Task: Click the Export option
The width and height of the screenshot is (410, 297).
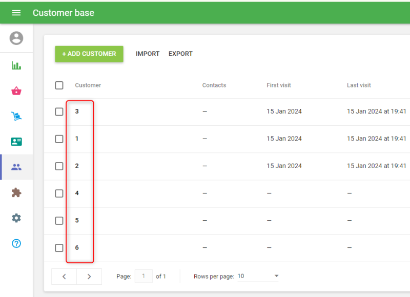Action: coord(180,54)
